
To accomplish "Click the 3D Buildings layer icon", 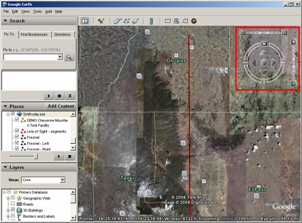I will point(19,210).
